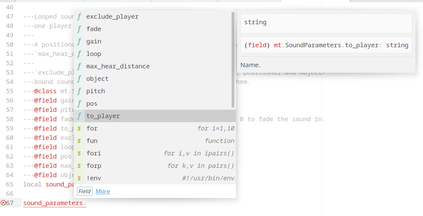Click the @class annotation on line 55
Screen dimensions: 423x216
[45, 91]
